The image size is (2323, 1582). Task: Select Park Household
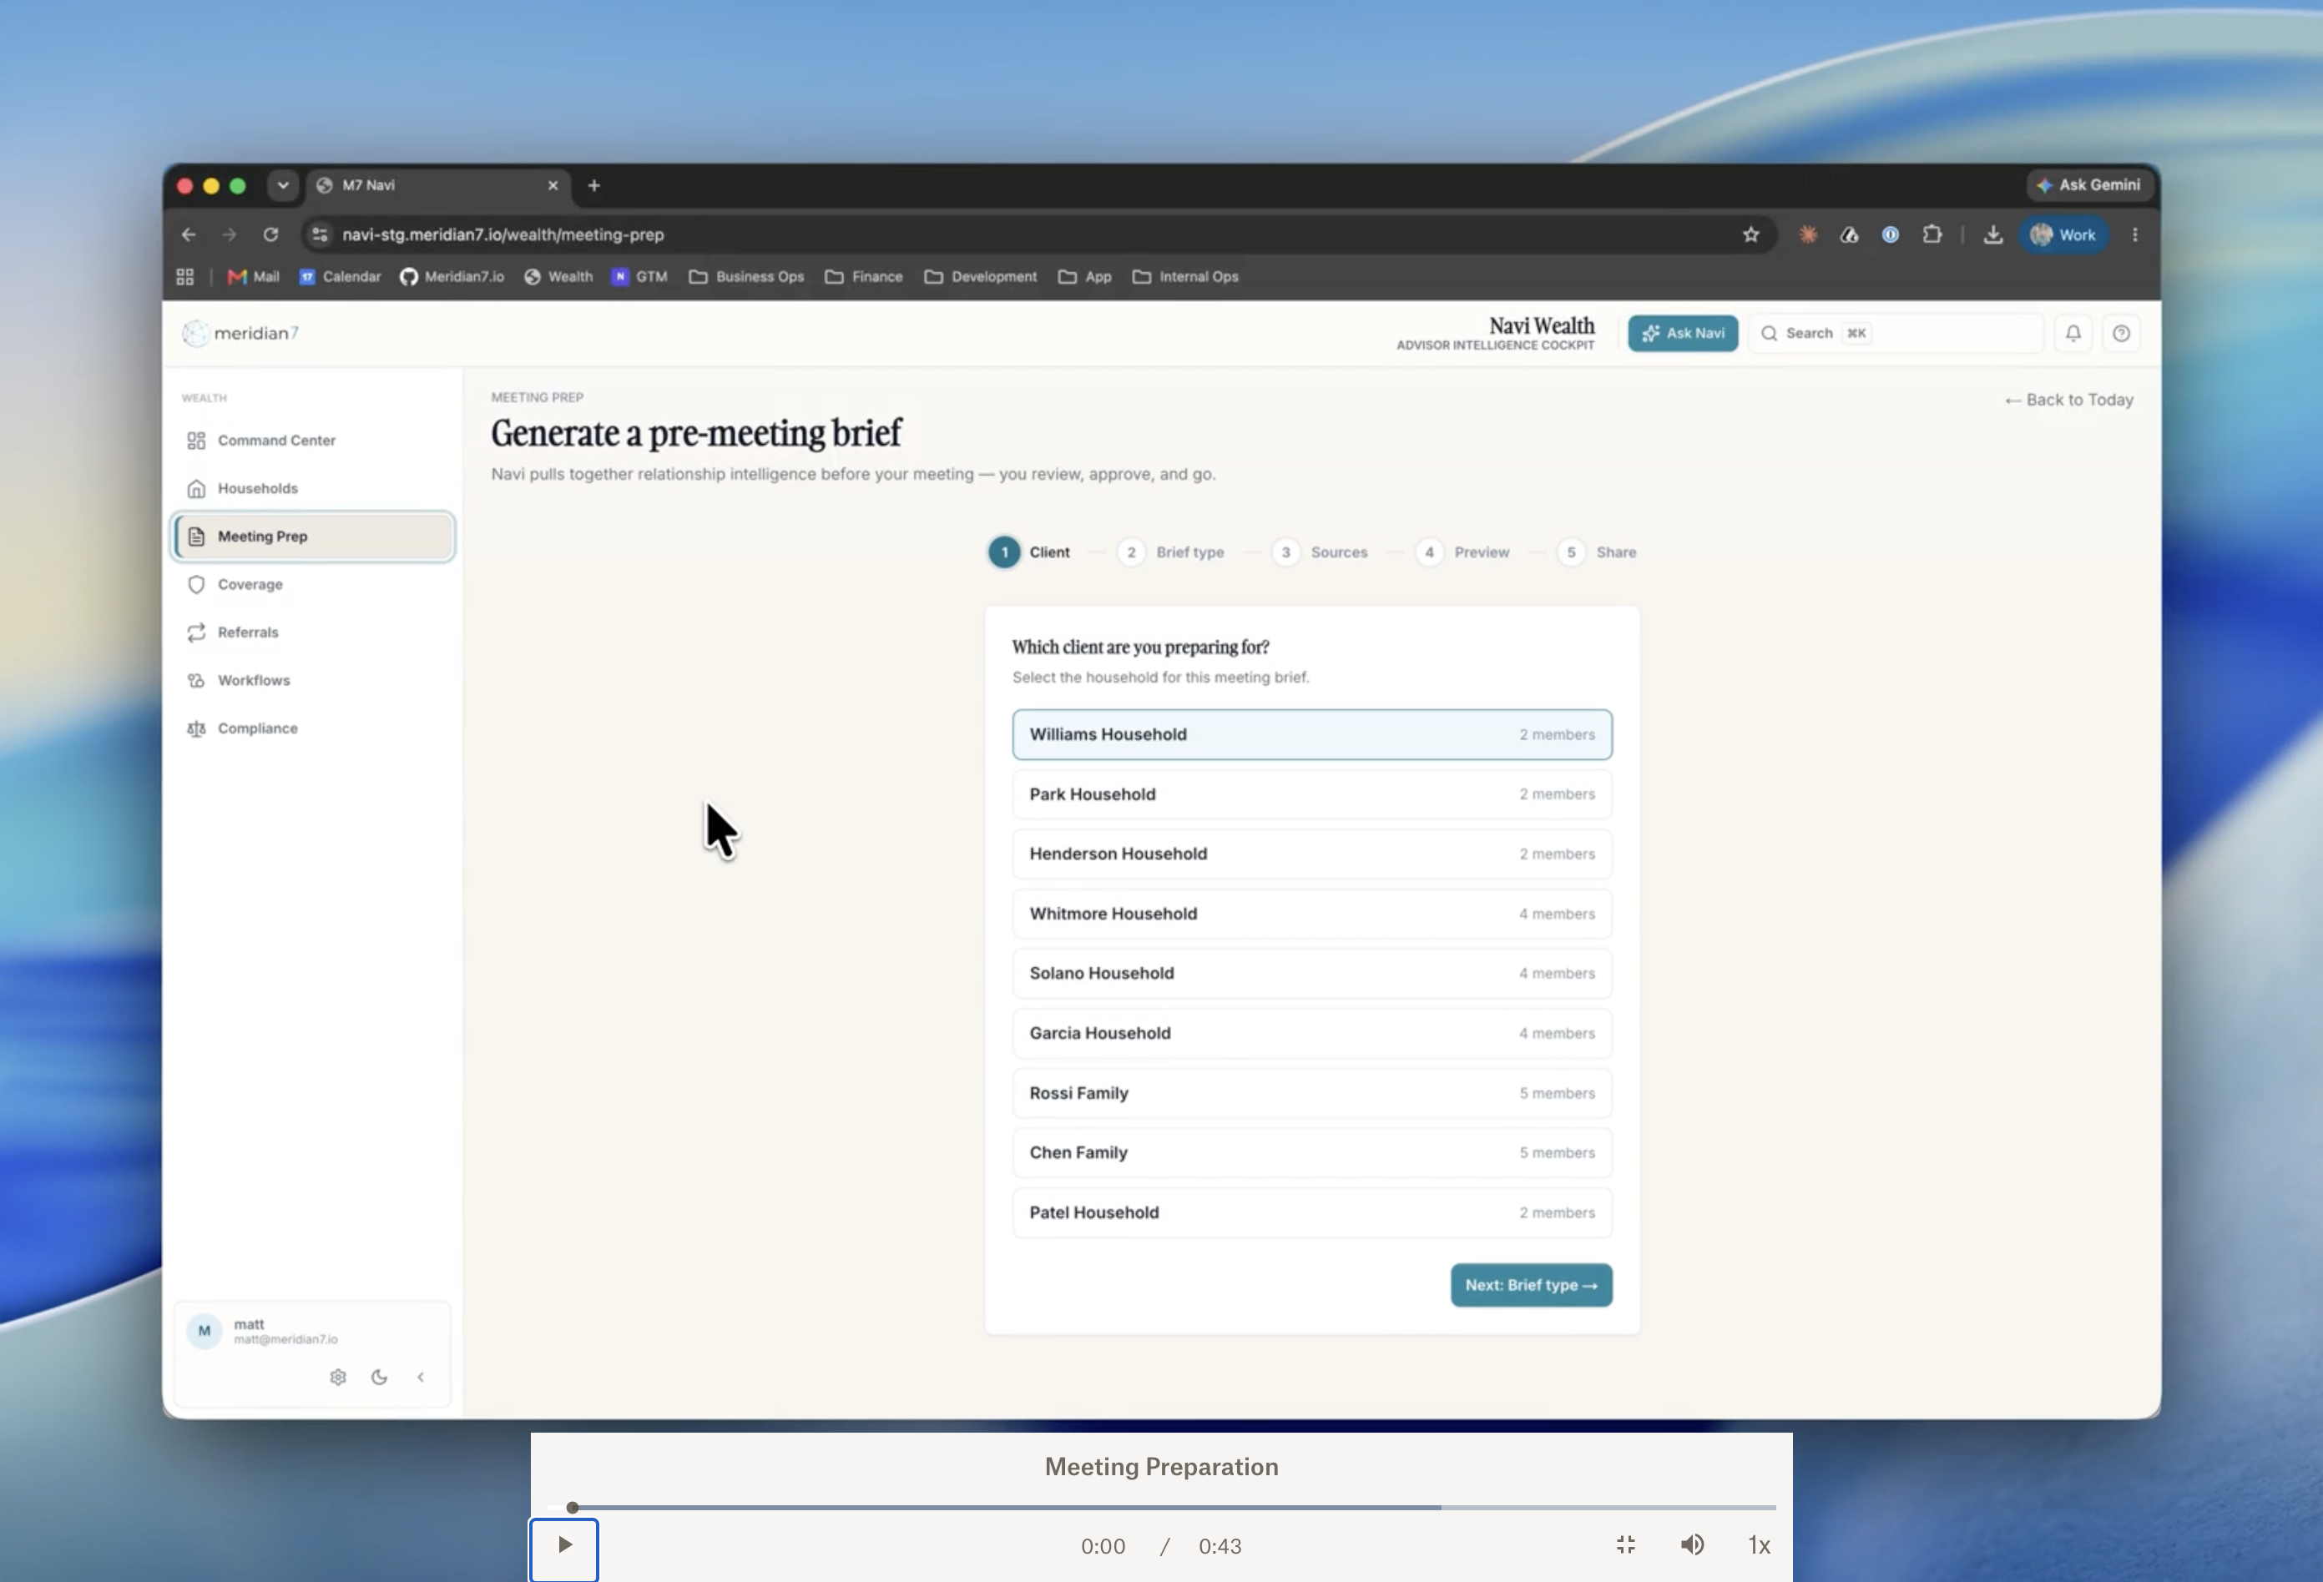[x=1311, y=794]
